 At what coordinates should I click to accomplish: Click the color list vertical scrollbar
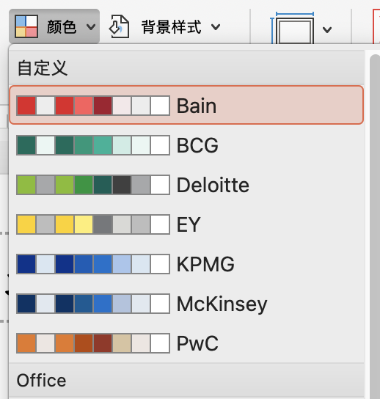coord(375,227)
